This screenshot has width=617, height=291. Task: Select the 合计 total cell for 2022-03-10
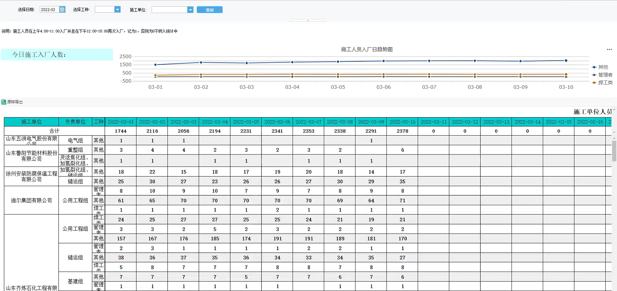[x=402, y=131]
